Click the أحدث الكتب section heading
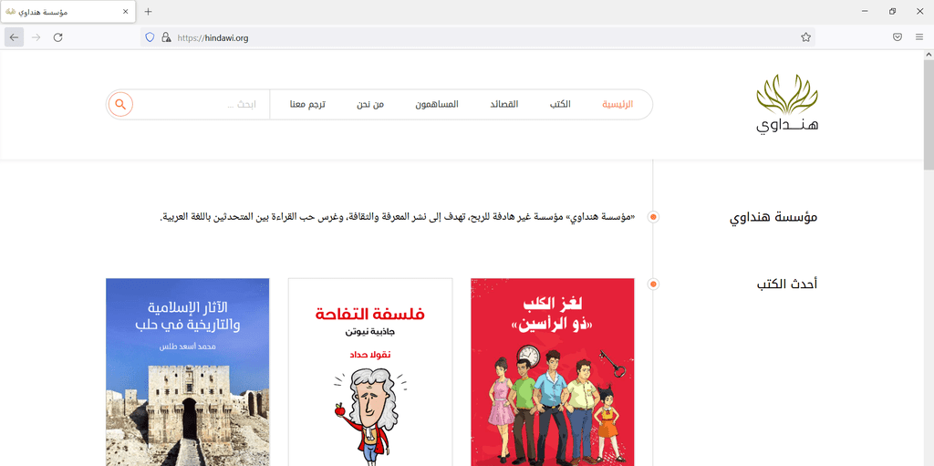This screenshot has width=934, height=466. point(787,284)
